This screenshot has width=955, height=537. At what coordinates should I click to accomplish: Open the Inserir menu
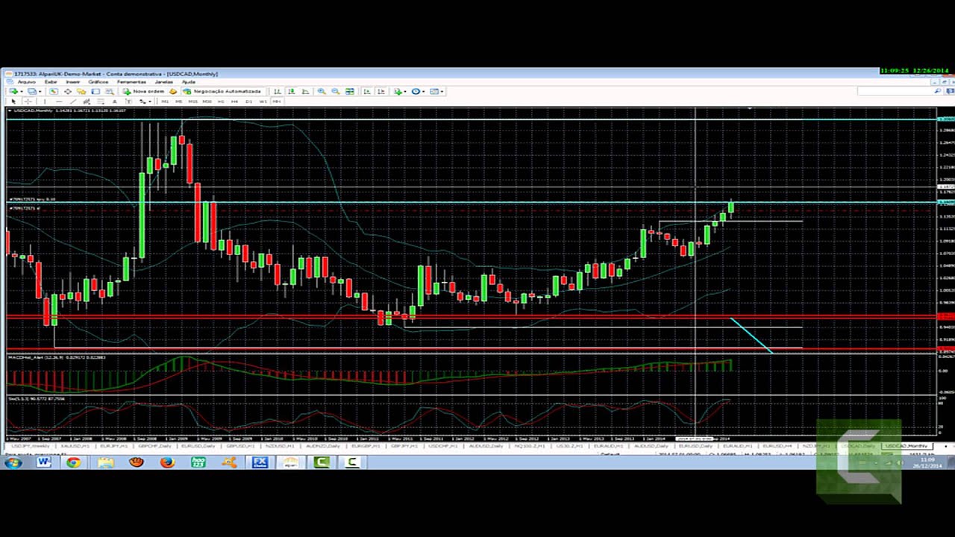(x=72, y=81)
